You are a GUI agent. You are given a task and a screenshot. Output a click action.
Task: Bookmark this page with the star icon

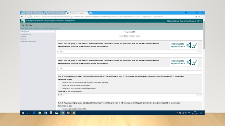[199, 17]
